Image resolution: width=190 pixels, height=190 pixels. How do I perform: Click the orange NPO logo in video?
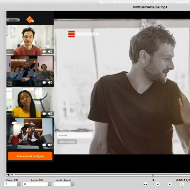pos(30,20)
